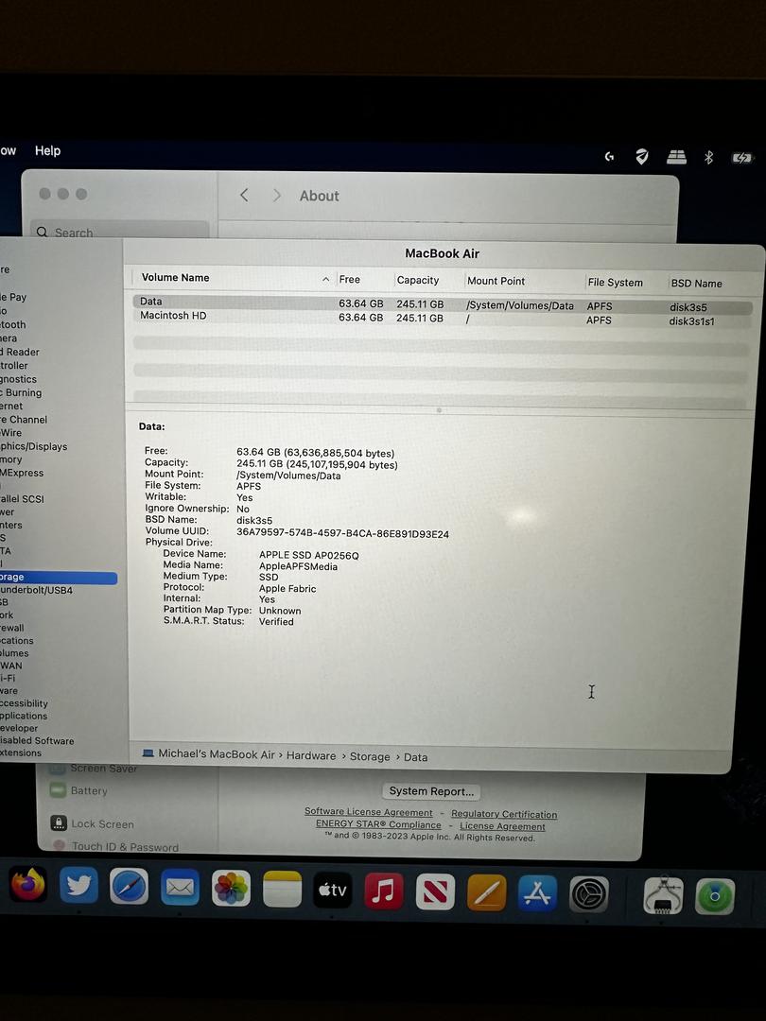The image size is (766, 1021).
Task: Open the Regulatory Certification link
Action: click(504, 814)
